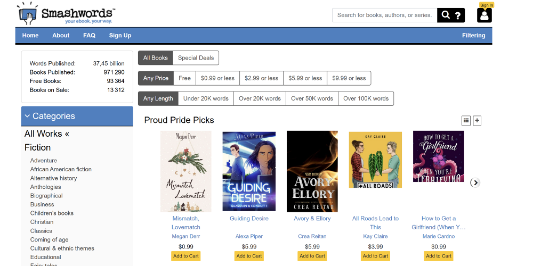Open Classics category
Viewport: 533px width, 266px height.
tap(41, 231)
